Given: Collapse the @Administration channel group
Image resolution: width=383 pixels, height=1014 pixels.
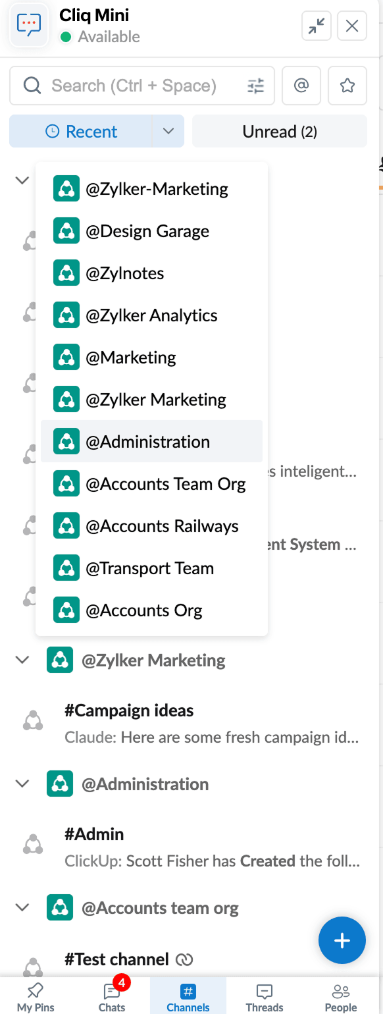Looking at the screenshot, I should (x=22, y=784).
